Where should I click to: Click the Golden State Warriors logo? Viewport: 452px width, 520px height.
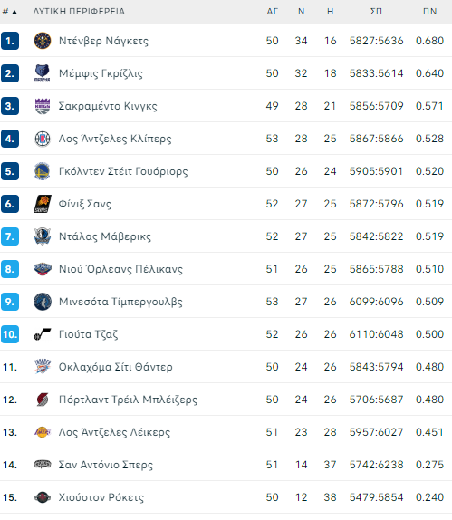43,171
